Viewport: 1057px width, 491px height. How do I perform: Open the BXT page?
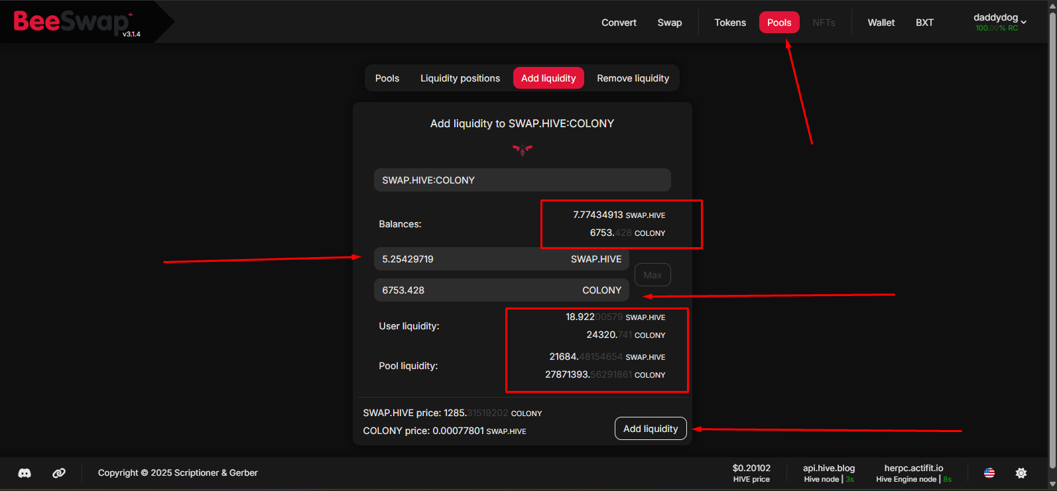924,23
